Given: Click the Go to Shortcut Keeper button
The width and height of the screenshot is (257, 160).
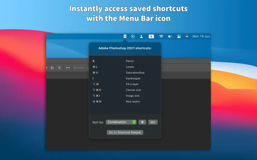Looking at the screenshot, I should click(125, 132).
